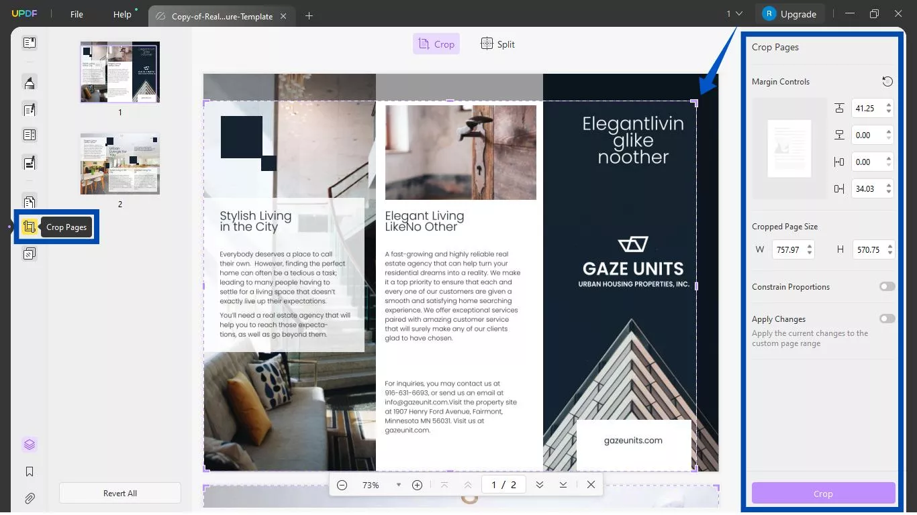The image size is (917, 515).
Task: Adjust the top margin 41.25 stepper
Action: [x=889, y=108]
